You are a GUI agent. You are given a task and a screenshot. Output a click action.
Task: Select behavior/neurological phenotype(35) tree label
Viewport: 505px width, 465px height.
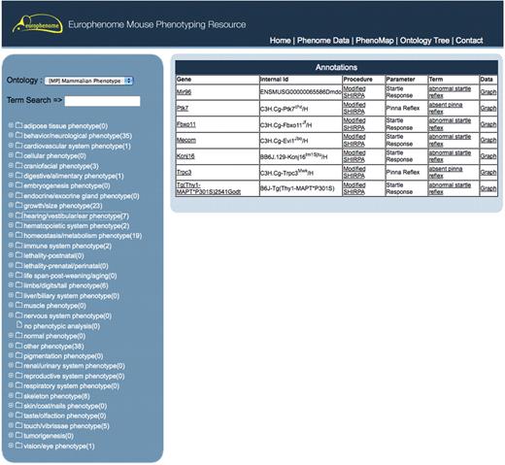coord(78,136)
